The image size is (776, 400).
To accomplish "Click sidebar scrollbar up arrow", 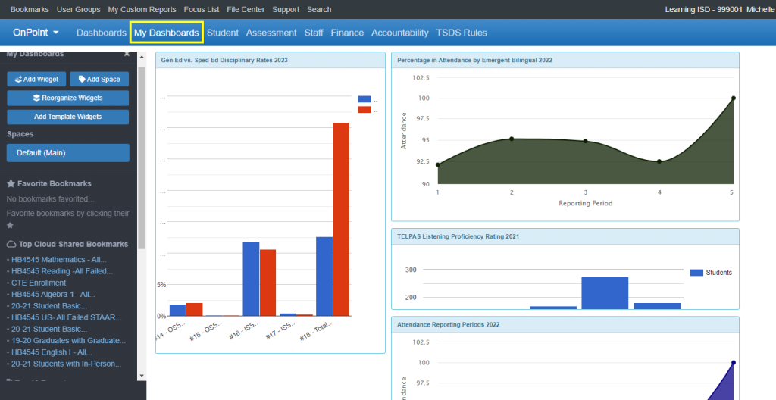I will [142, 57].
